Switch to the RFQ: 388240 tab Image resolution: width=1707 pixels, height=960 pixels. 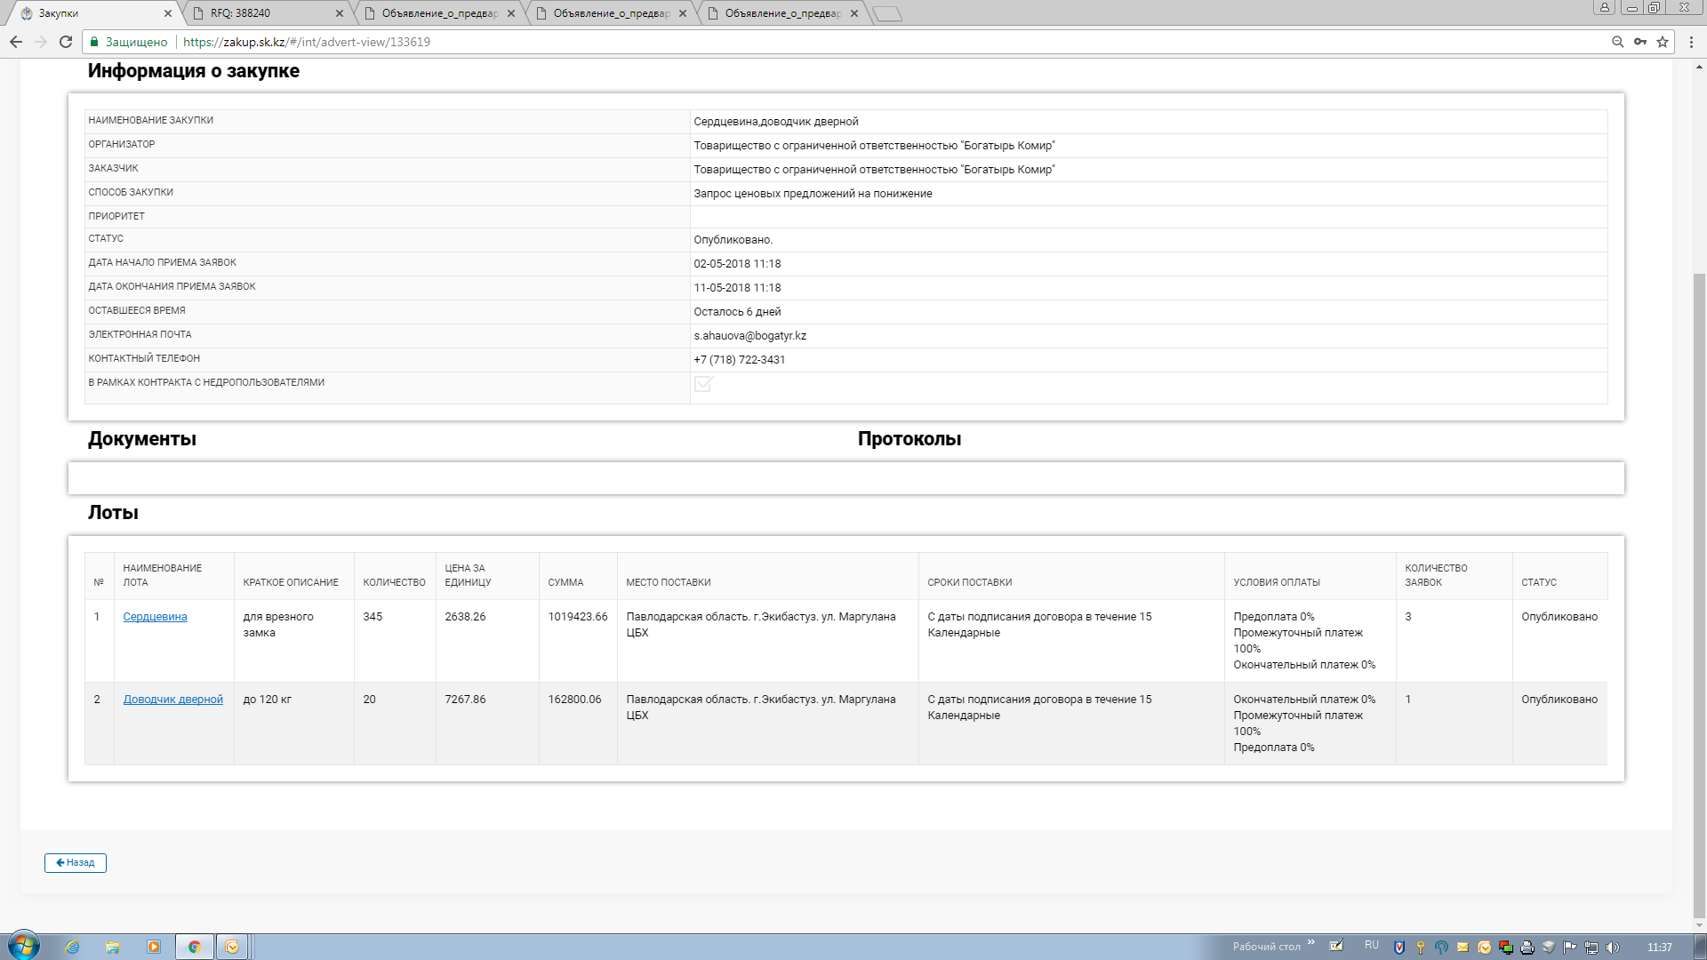268,13
